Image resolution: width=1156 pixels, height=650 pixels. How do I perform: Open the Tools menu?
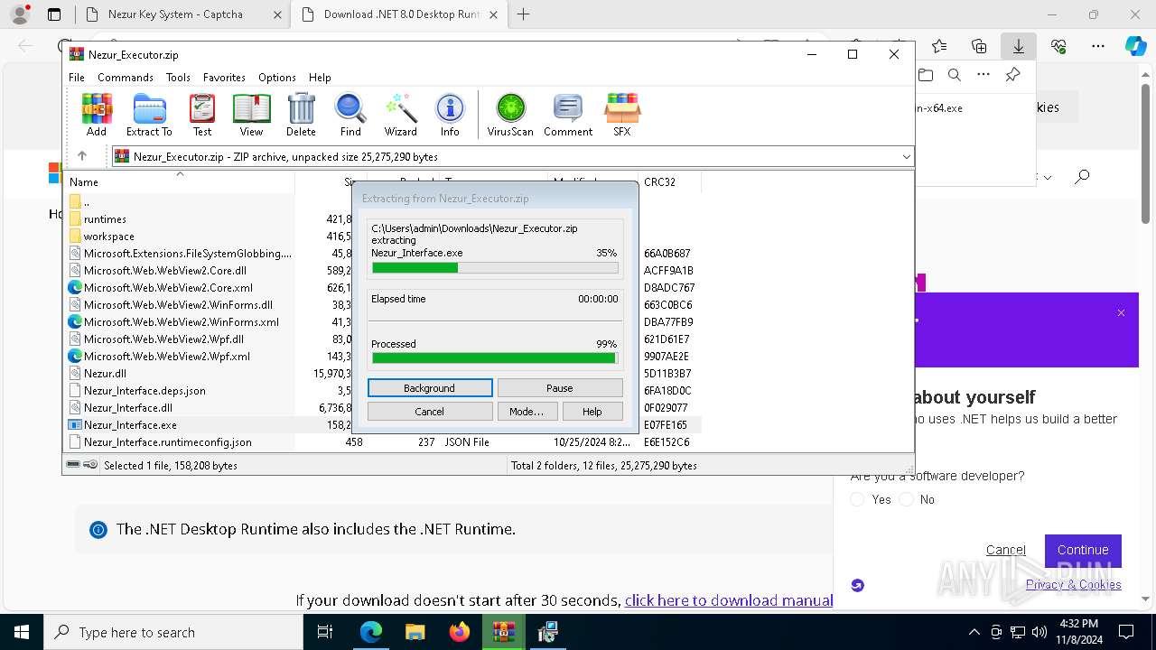pyautogui.click(x=178, y=78)
